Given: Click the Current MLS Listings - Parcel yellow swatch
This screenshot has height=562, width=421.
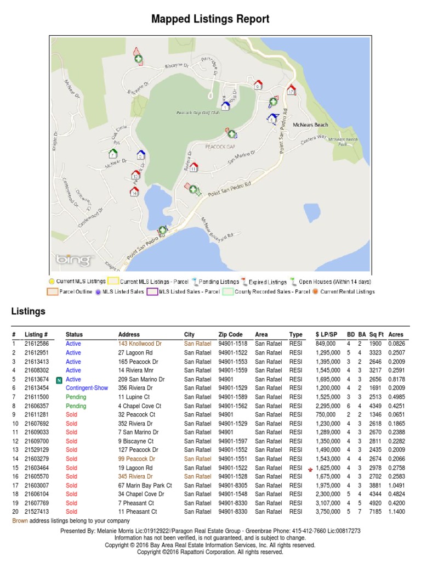Looking at the screenshot, I should click(x=113, y=282).
